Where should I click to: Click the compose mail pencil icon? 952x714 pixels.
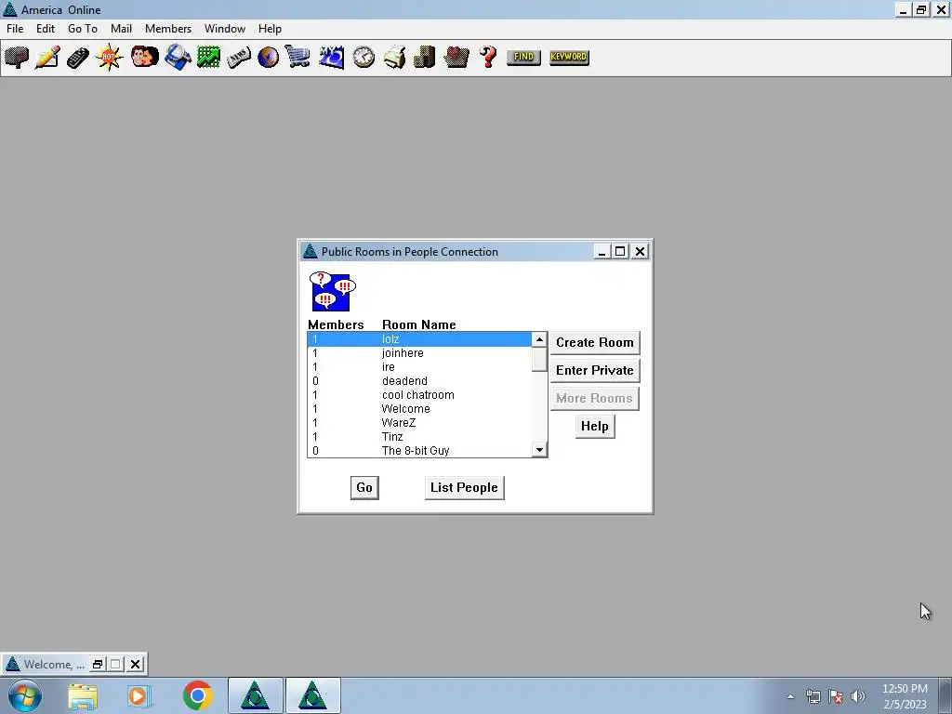point(47,57)
